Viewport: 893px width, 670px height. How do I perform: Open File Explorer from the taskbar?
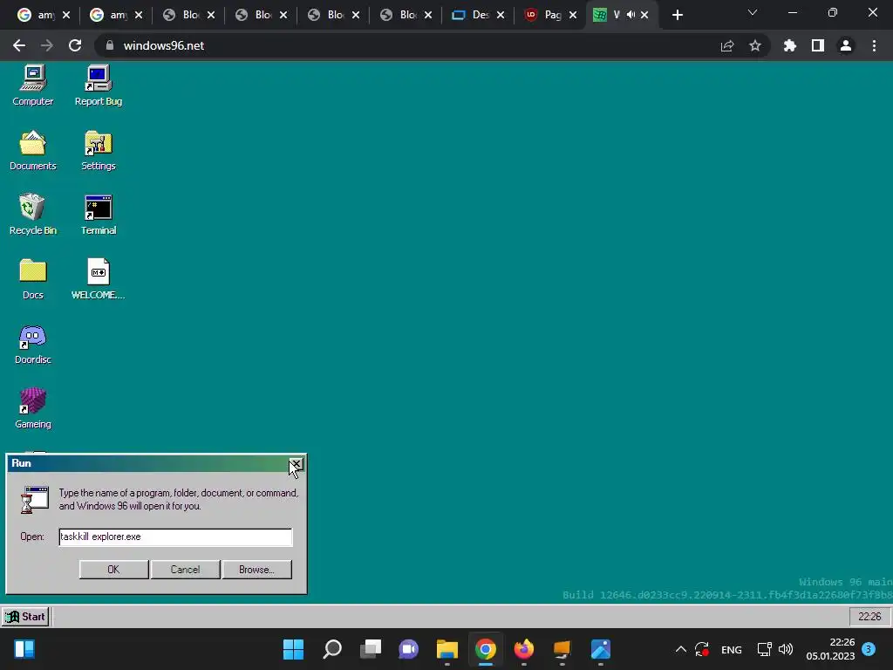click(447, 649)
